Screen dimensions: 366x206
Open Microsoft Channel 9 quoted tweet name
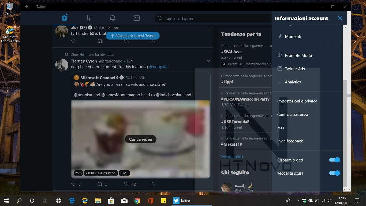pos(99,78)
